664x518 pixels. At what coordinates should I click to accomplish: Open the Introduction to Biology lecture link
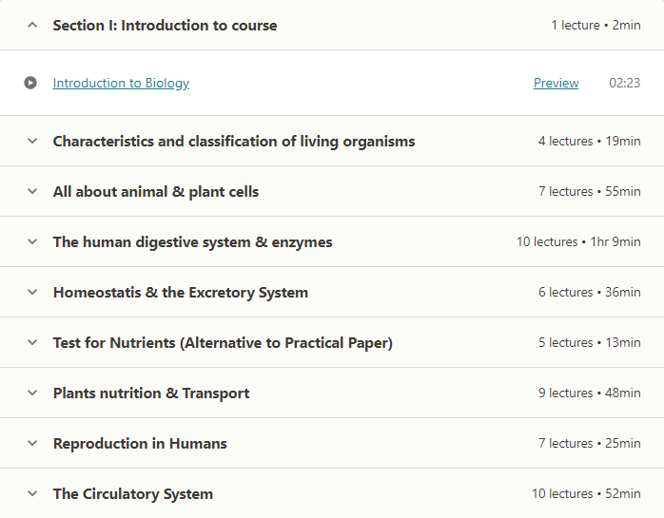[x=121, y=83]
